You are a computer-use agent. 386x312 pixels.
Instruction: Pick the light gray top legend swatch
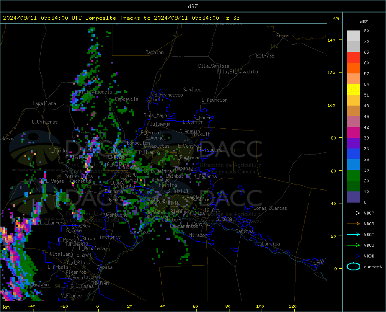tap(353, 36)
